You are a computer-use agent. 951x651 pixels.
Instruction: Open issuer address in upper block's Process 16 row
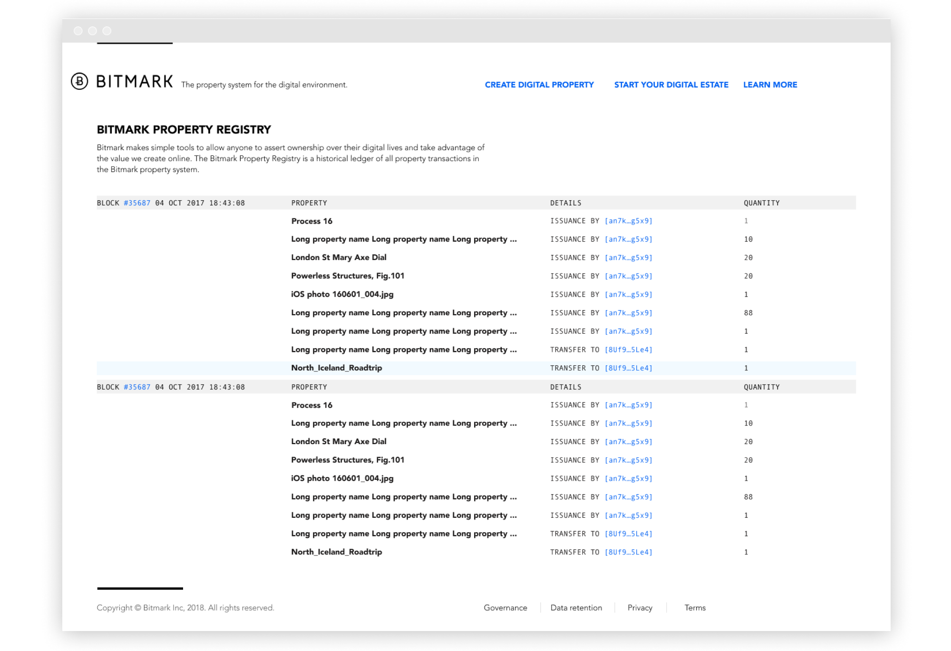point(629,221)
